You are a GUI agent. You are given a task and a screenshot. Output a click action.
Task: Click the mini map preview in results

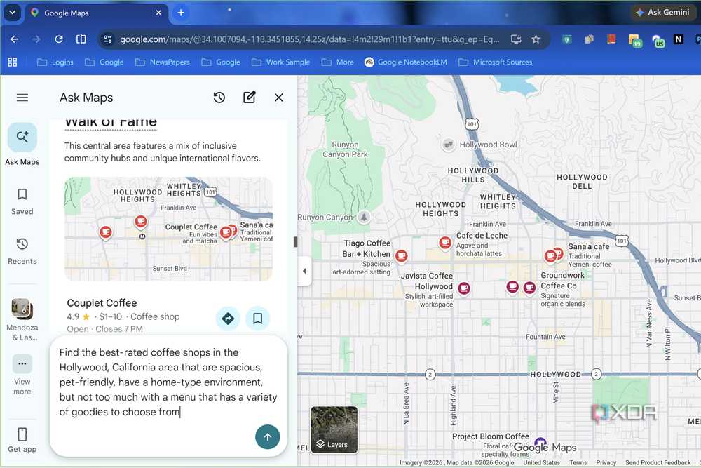(168, 229)
